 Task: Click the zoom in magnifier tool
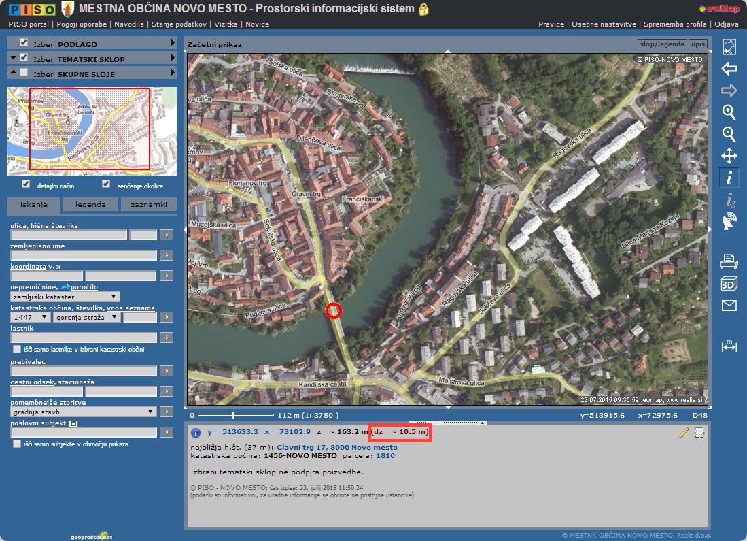pos(729,112)
